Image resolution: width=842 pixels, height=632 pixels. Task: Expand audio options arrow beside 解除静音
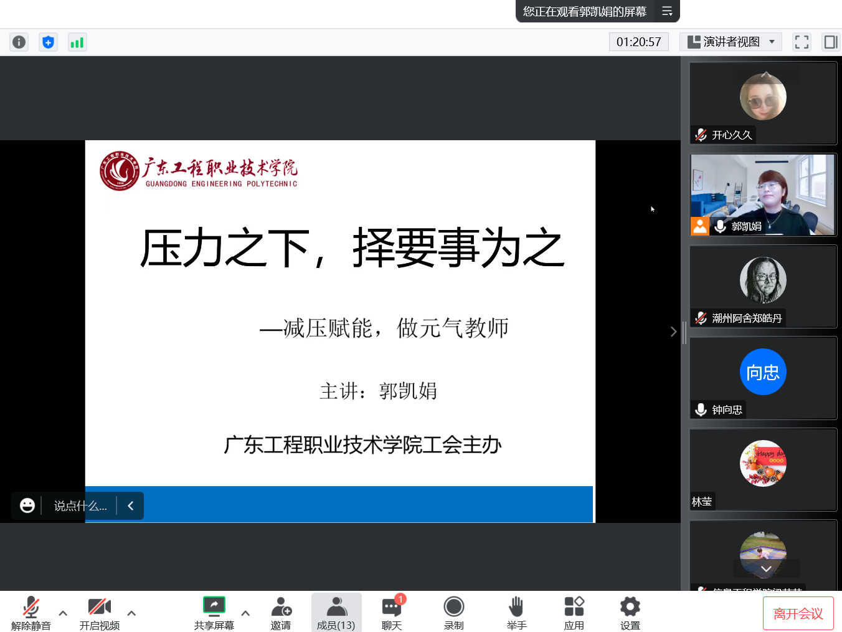point(63,613)
